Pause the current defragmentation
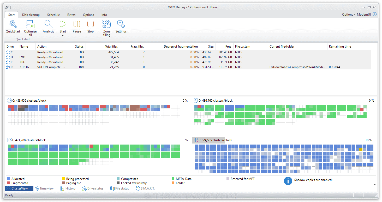382x202 pixels. [x=77, y=27]
